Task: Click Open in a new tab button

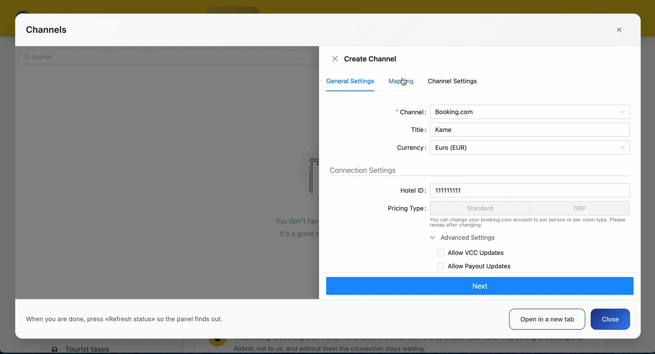Action: (547, 319)
